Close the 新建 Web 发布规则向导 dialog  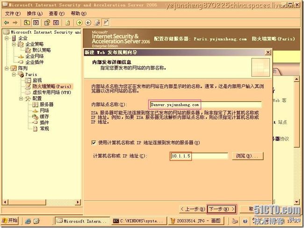tap(268, 52)
